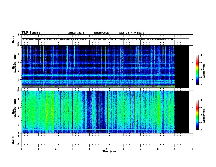This screenshot has width=216, height=167.
Task: Click the time axis tick label "2"
Action: pos(56,149)
